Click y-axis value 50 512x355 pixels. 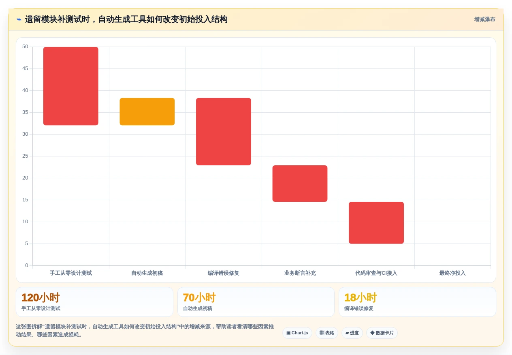25,47
